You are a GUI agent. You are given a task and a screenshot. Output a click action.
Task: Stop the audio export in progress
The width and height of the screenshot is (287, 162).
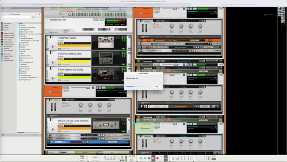coord(157,86)
